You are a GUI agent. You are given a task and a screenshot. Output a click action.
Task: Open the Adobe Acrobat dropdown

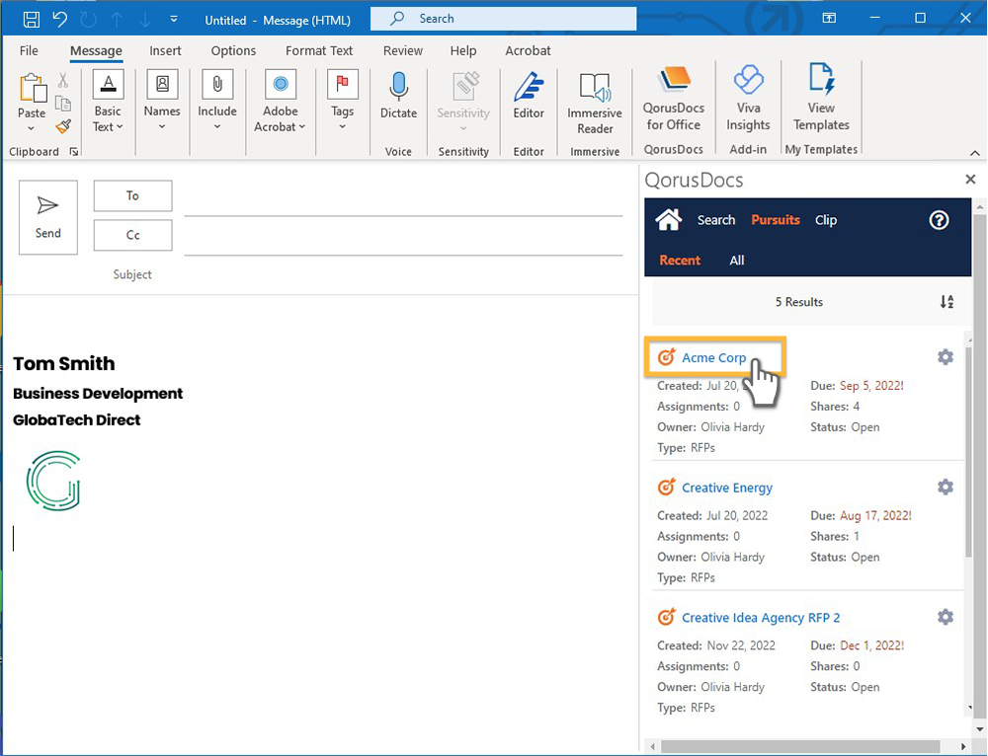[280, 101]
